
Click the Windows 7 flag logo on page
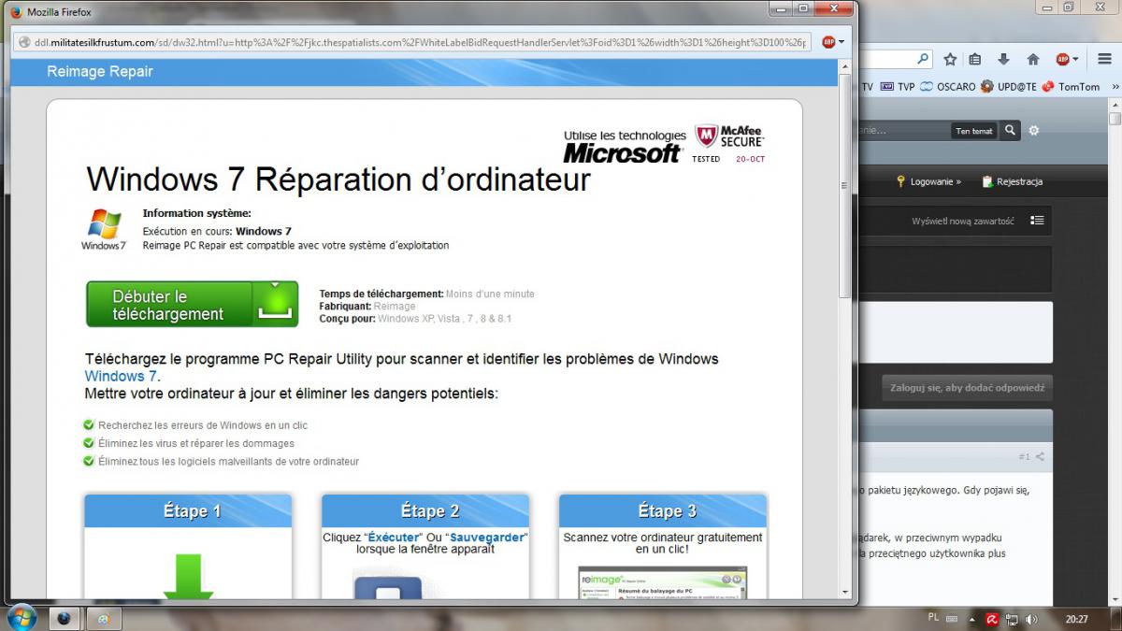tap(104, 230)
